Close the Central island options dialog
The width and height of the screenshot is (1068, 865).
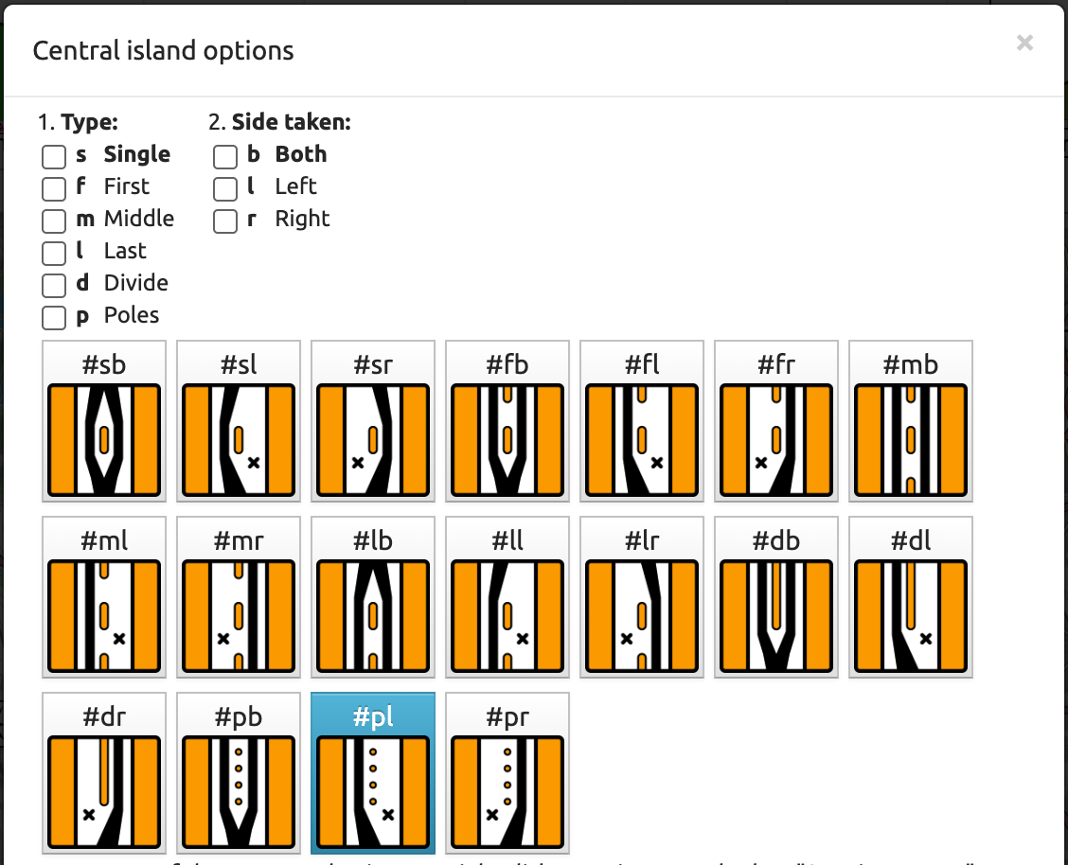[1024, 43]
